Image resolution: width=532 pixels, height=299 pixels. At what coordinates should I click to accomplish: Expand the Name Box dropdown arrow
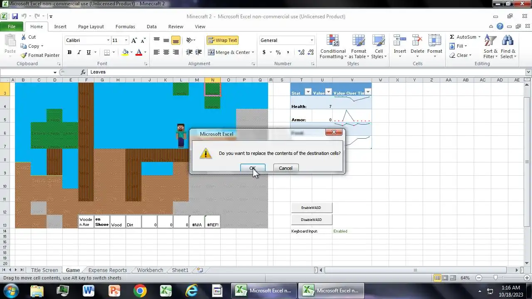pos(55,72)
